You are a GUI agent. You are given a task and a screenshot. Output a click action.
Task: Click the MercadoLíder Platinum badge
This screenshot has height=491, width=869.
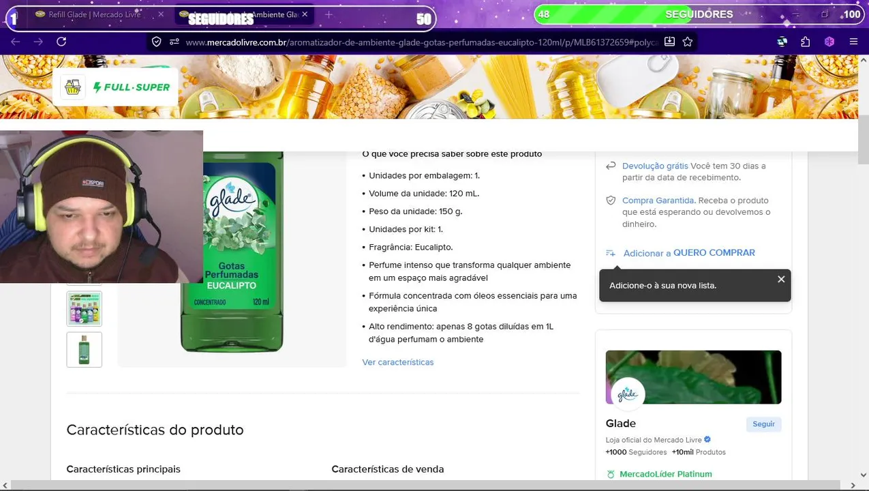(x=665, y=474)
